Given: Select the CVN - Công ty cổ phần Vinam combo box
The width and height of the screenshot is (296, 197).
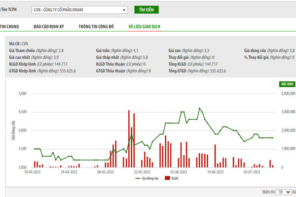Looking at the screenshot, I should pyautogui.click(x=79, y=10).
